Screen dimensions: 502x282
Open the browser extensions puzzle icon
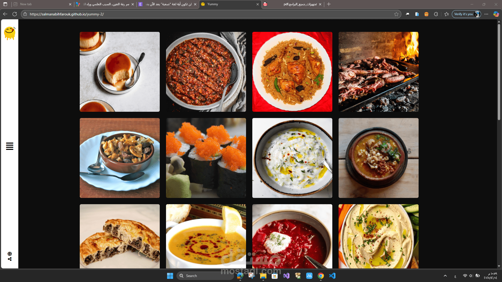coord(436,14)
